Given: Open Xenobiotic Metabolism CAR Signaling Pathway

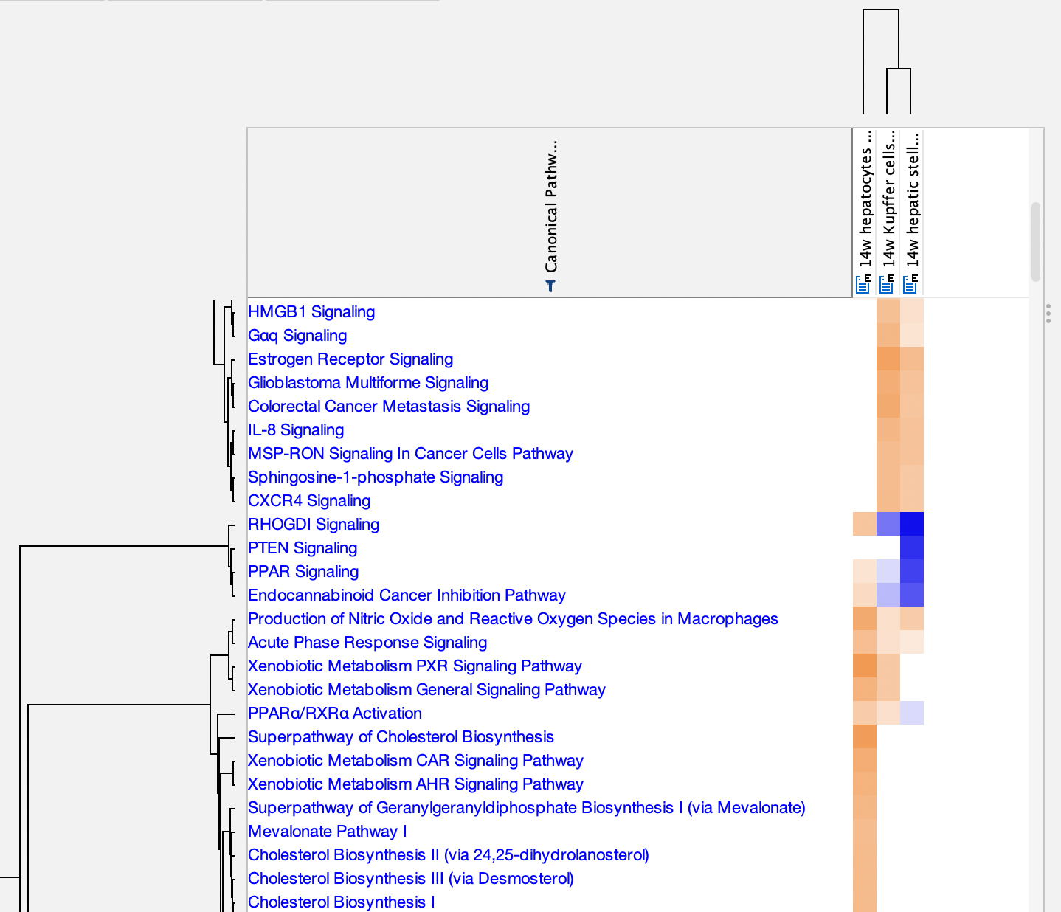Looking at the screenshot, I should point(415,760).
